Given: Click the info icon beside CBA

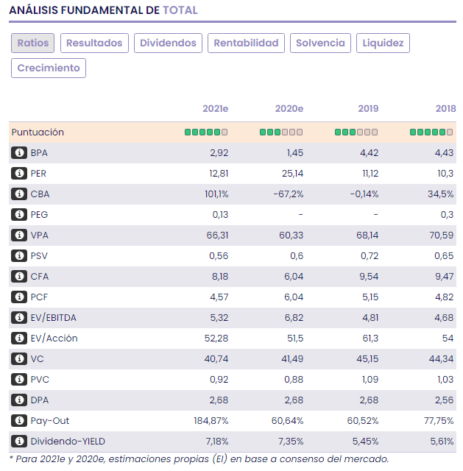Looking at the screenshot, I should (x=19, y=194).
